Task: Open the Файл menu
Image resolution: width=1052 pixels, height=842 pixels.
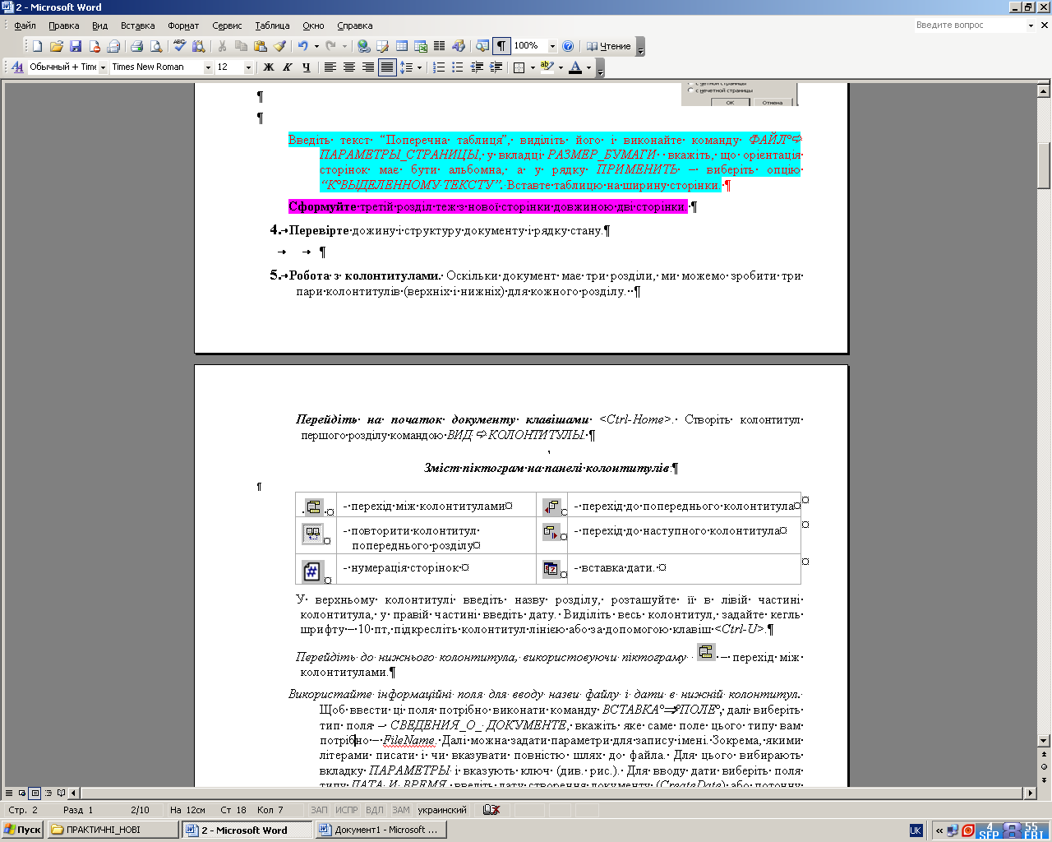Action: click(25, 25)
